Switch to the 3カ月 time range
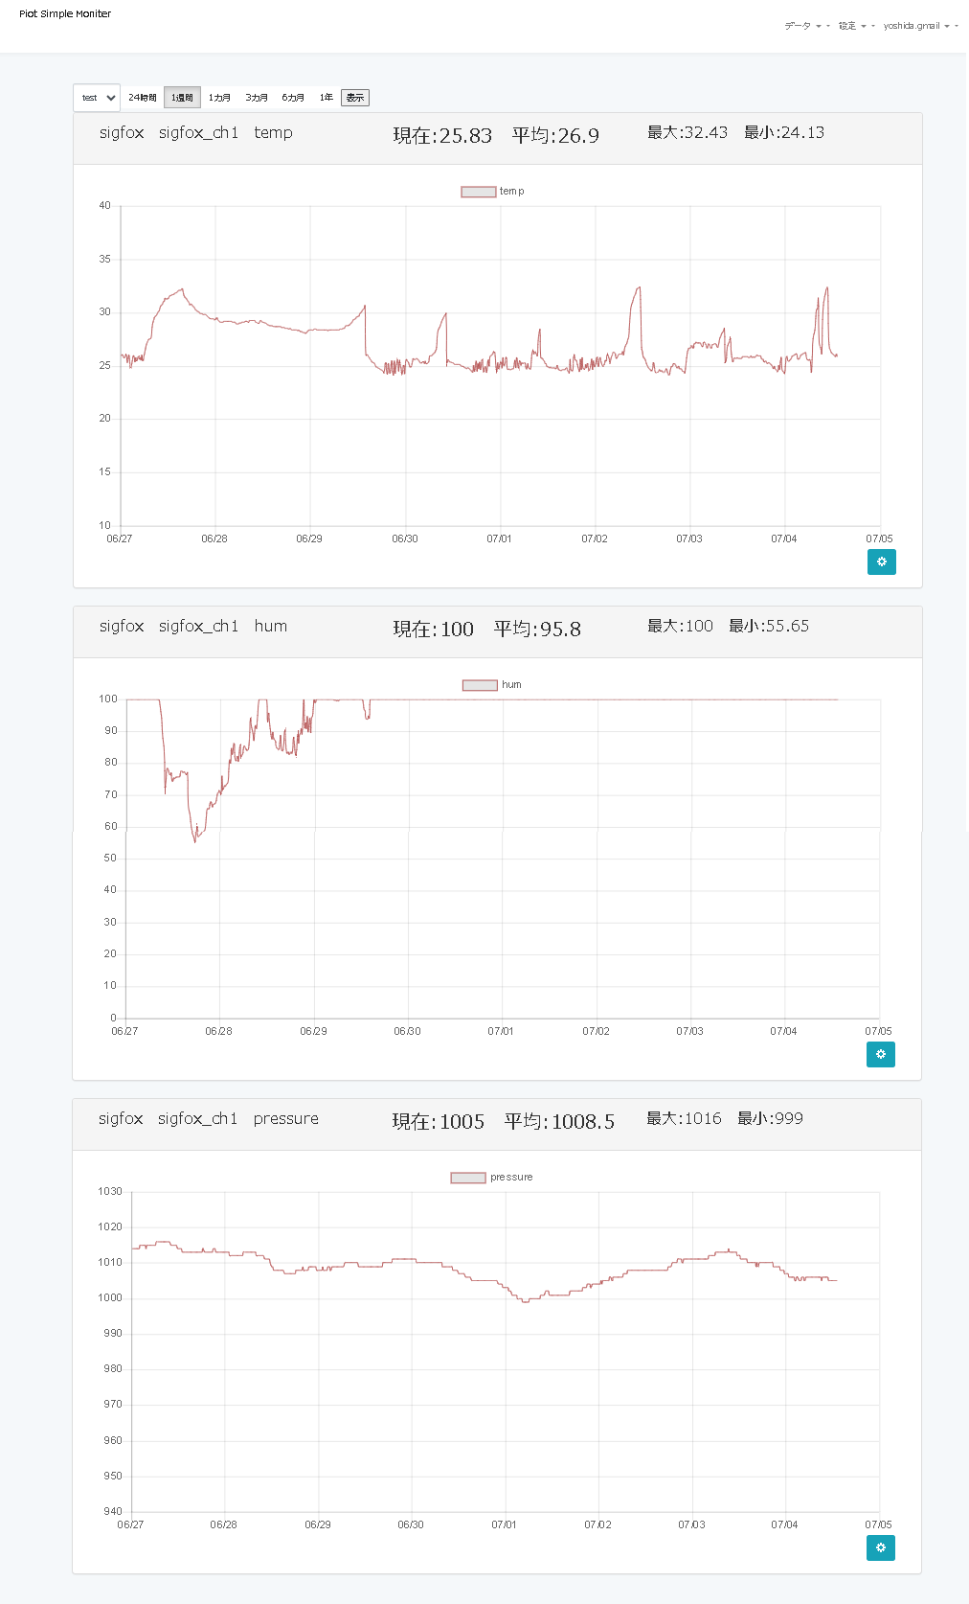The width and height of the screenshot is (969, 1604). coord(257,98)
